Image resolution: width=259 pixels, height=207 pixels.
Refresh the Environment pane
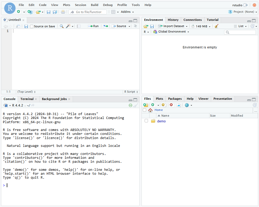pyautogui.click(x=252, y=26)
